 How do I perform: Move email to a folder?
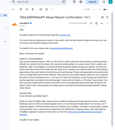tap(47, 9)
